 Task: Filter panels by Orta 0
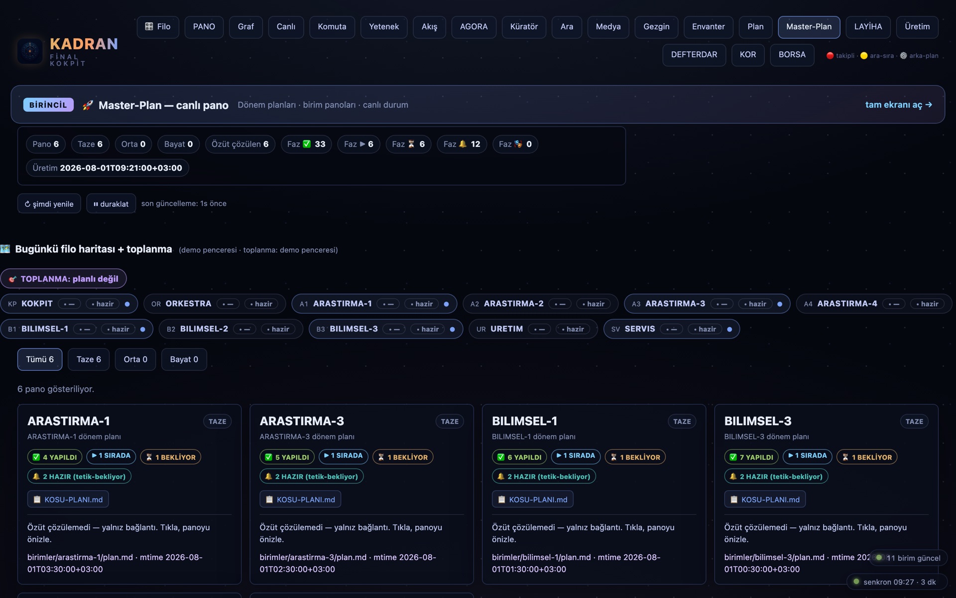(135, 359)
